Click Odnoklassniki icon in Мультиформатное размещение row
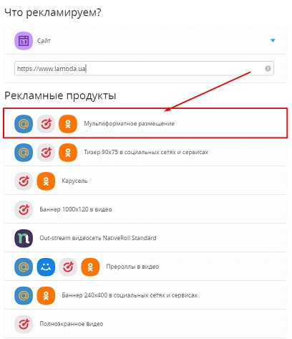 tap(68, 124)
